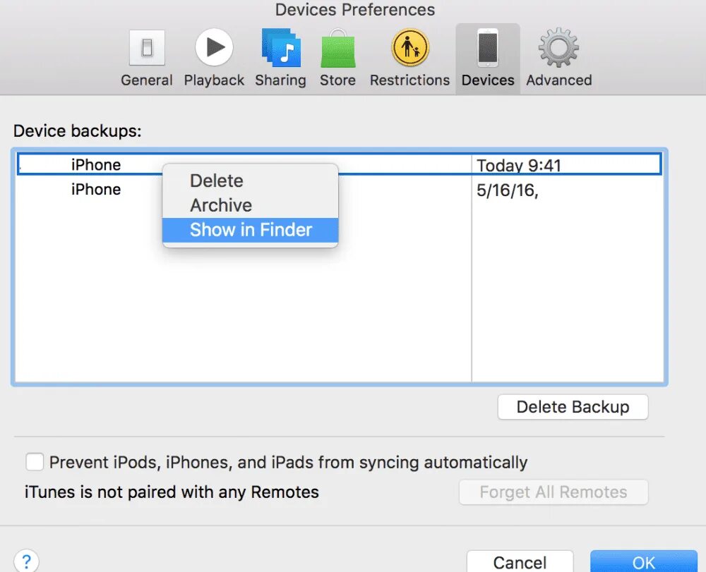706x572 pixels.
Task: Select the iPhone backup dated Today 9:41
Action: click(x=339, y=164)
